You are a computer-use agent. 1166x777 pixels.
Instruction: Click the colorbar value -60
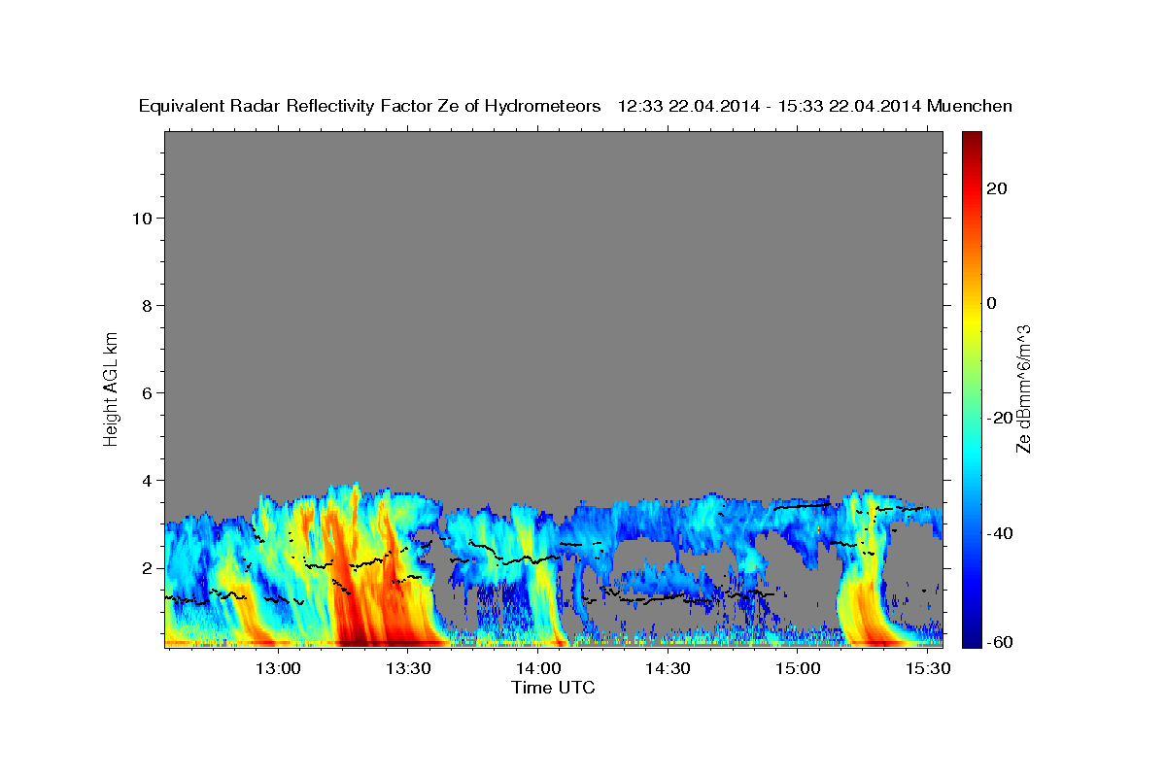pyautogui.click(x=999, y=643)
